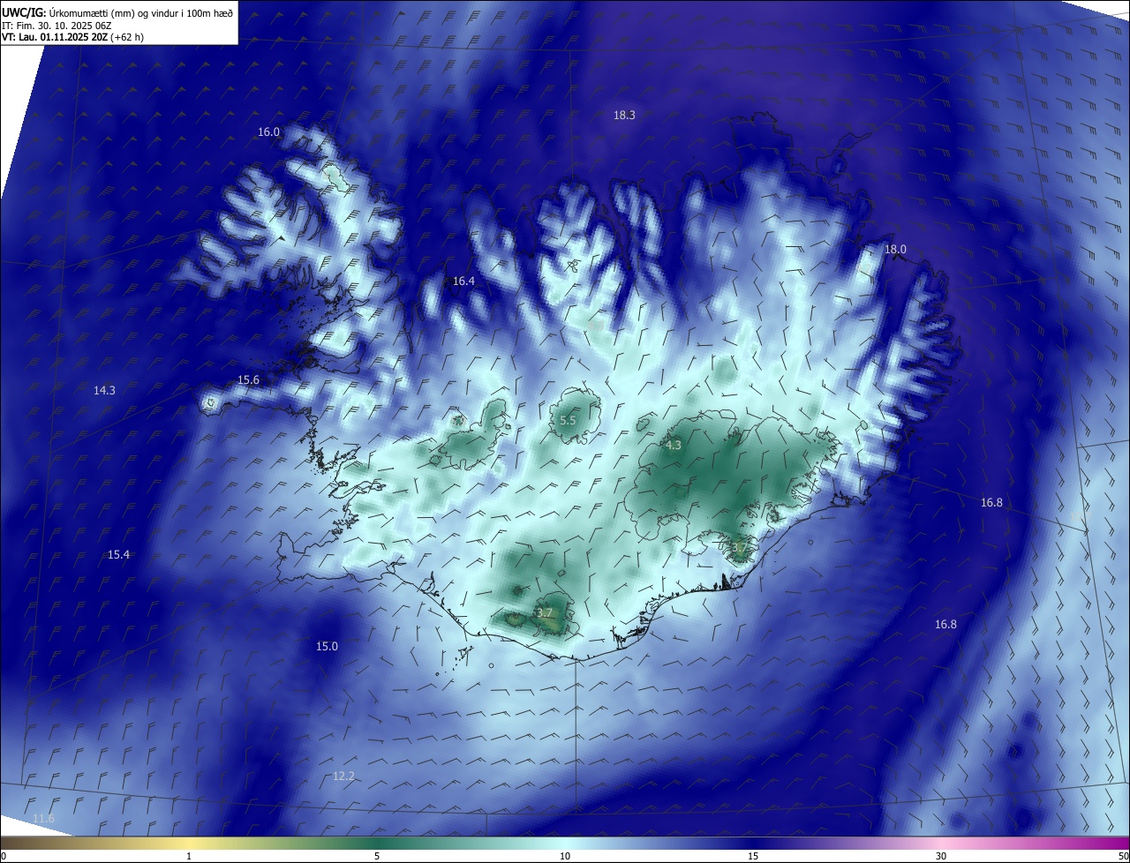Click the map value label 11.6
The image size is (1130, 863).
(x=43, y=820)
